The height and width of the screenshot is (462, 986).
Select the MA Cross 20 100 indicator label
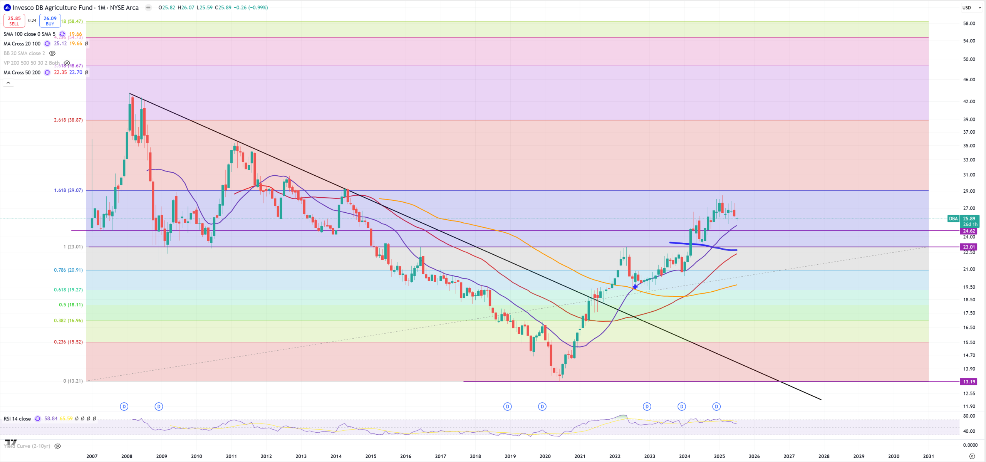(x=22, y=44)
